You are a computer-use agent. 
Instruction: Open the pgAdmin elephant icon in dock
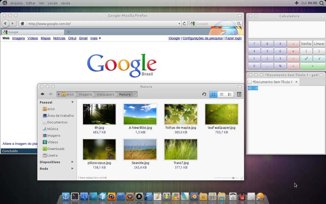84,196
